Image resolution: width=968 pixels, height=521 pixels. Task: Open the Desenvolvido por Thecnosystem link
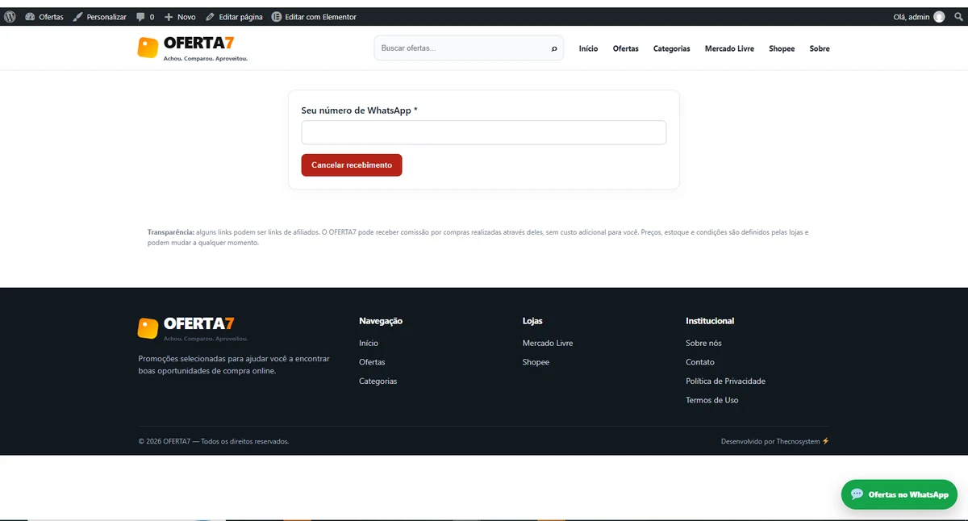click(775, 441)
